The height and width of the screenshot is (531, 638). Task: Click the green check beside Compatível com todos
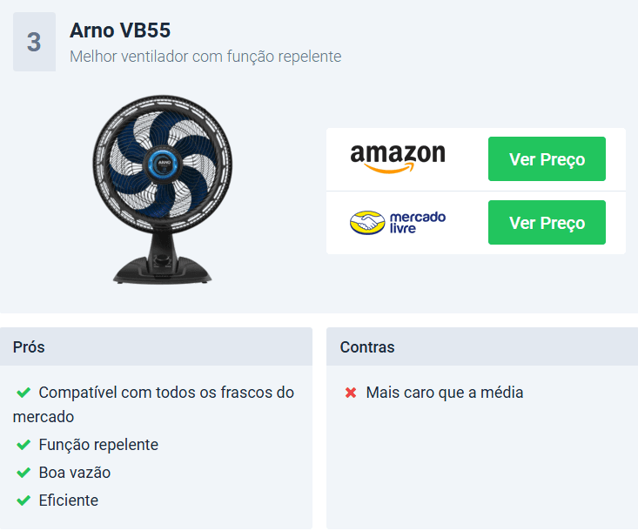tap(24, 393)
